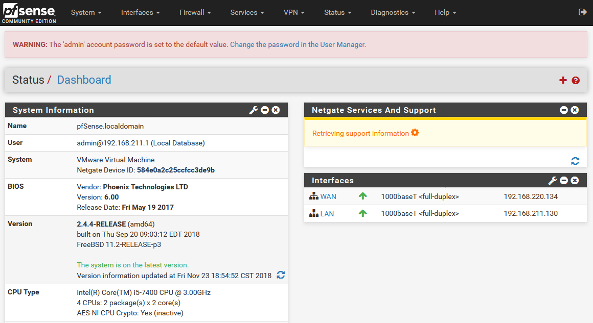Open the dashboard help question-mark icon
The width and height of the screenshot is (593, 323).
pyautogui.click(x=576, y=81)
